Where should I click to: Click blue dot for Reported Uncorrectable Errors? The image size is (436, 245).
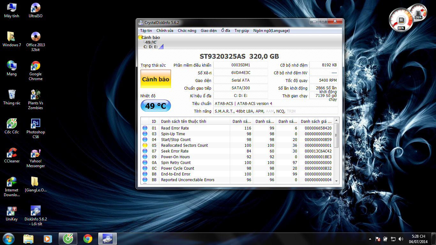point(145,180)
